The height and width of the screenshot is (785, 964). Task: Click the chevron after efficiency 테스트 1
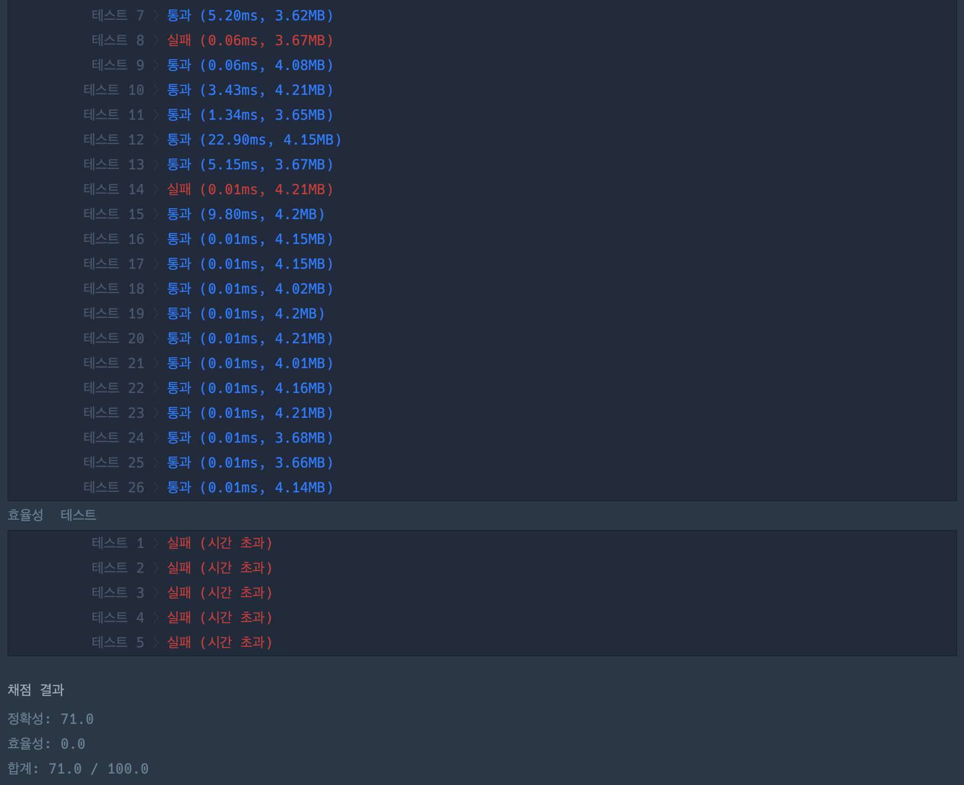point(156,543)
